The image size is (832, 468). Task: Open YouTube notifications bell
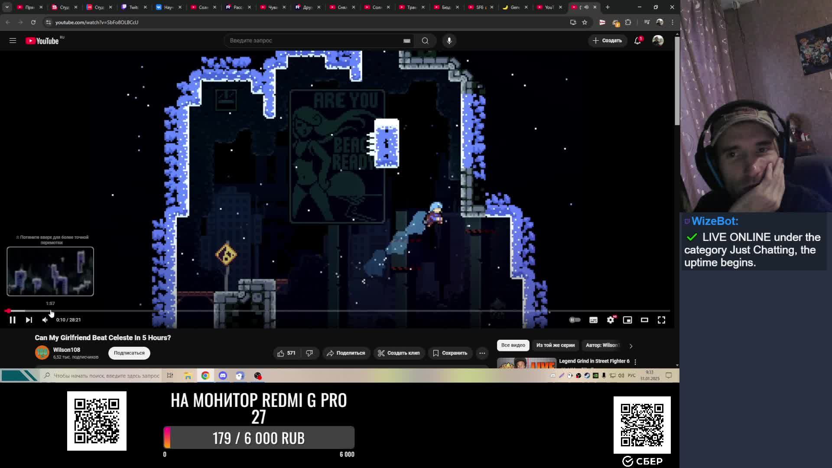point(637,40)
